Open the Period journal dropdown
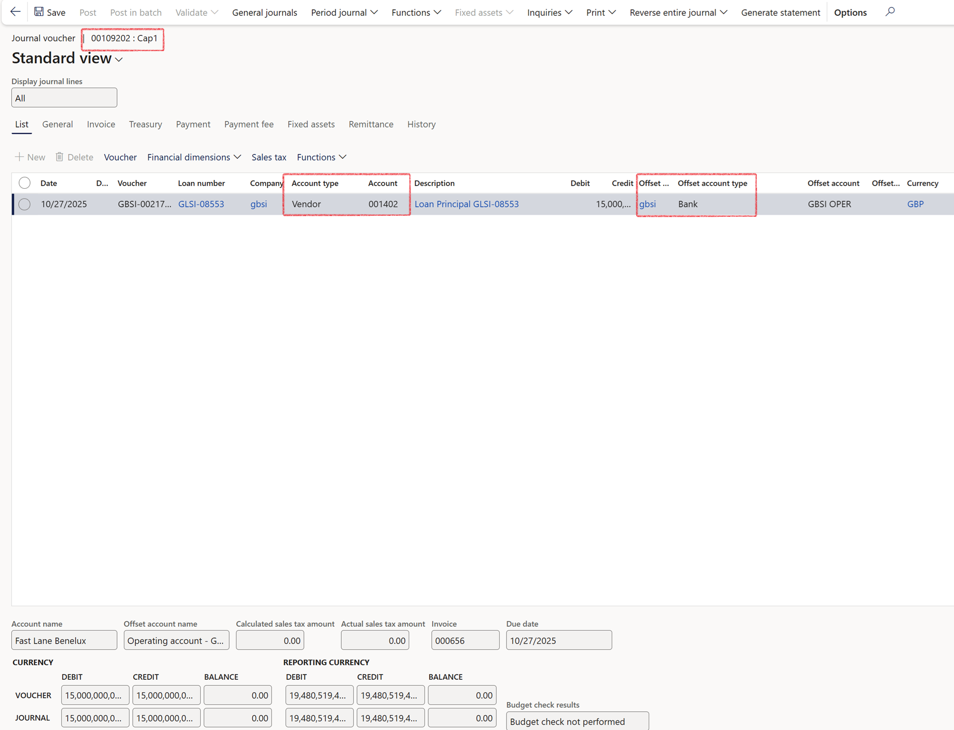The image size is (954, 730). point(344,12)
